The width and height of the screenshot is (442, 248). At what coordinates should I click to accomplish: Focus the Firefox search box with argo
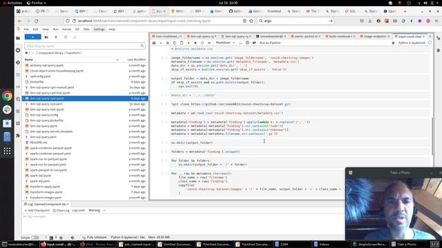click(x=295, y=21)
